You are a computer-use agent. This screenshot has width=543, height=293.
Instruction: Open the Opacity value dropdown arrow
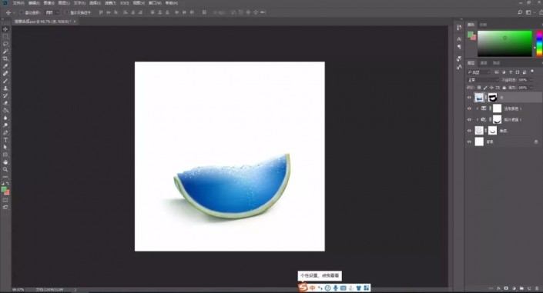point(531,80)
